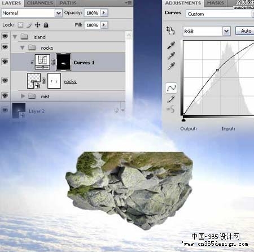The width and height of the screenshot is (254, 252).
Task: Toggle visibility of mist group
Action: pos(5,95)
